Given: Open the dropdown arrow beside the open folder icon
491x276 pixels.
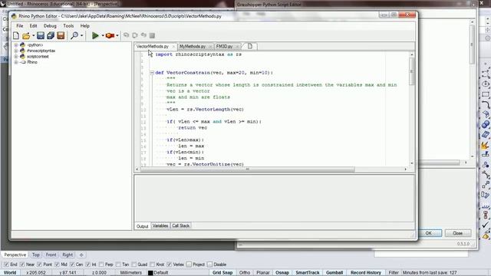Looking at the screenshot, I should 34,36.
